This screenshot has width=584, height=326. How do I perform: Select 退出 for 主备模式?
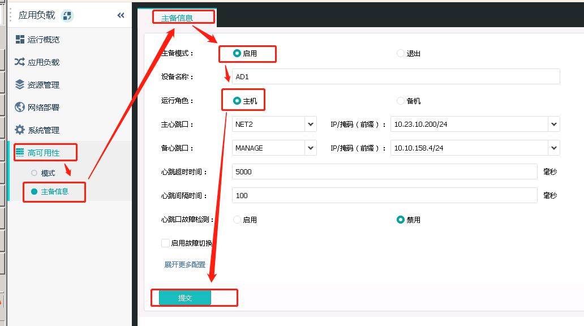pyautogui.click(x=401, y=53)
